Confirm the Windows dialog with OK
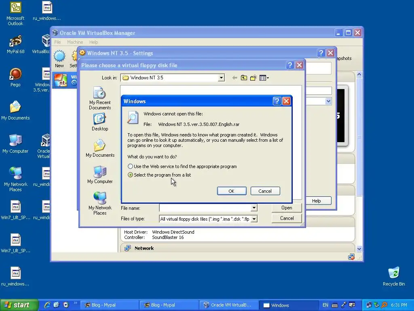The width and height of the screenshot is (414, 311). tap(232, 191)
